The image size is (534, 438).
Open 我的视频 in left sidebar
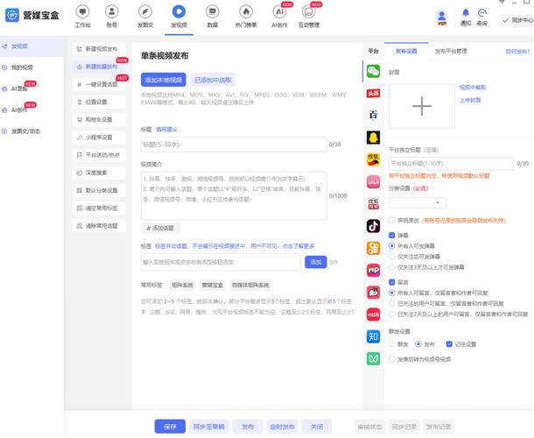22,67
